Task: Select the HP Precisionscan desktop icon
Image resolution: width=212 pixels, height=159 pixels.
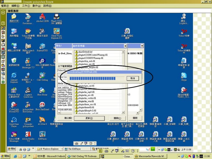Action: pyautogui.click(x=28, y=19)
